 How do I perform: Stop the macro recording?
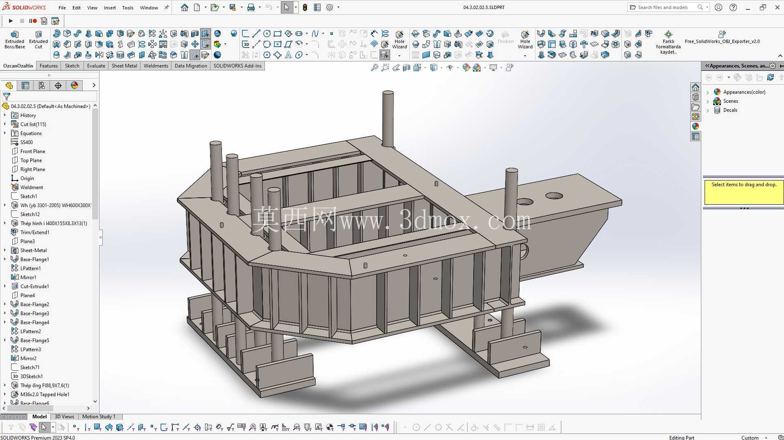(22, 21)
